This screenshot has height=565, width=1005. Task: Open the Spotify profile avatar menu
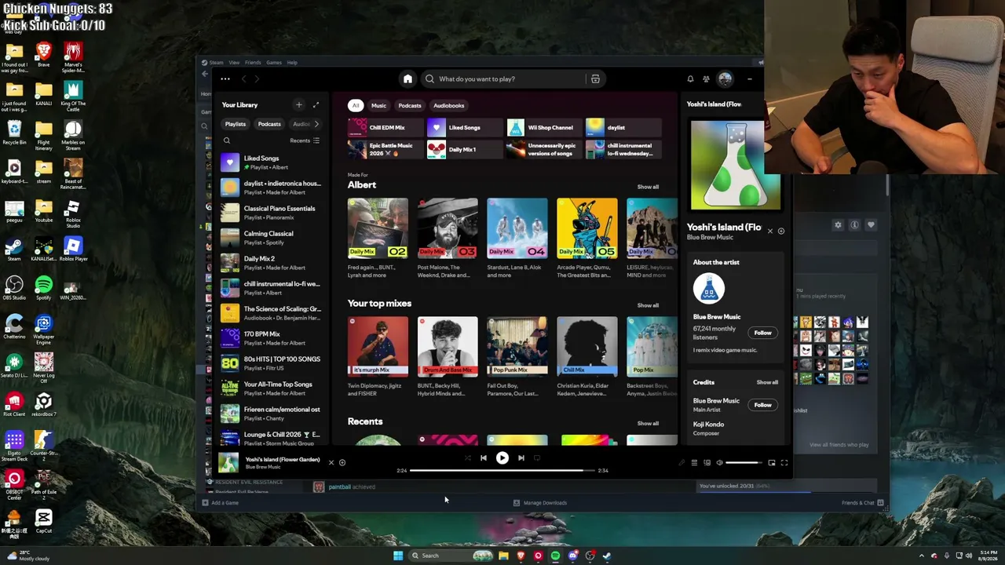click(725, 78)
